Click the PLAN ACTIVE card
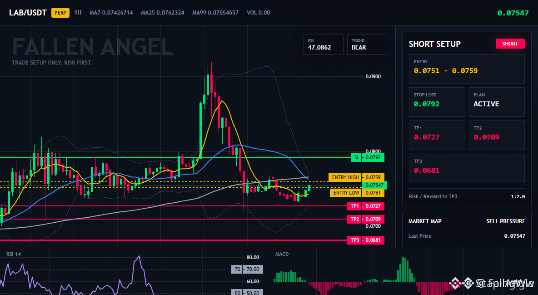 point(497,102)
